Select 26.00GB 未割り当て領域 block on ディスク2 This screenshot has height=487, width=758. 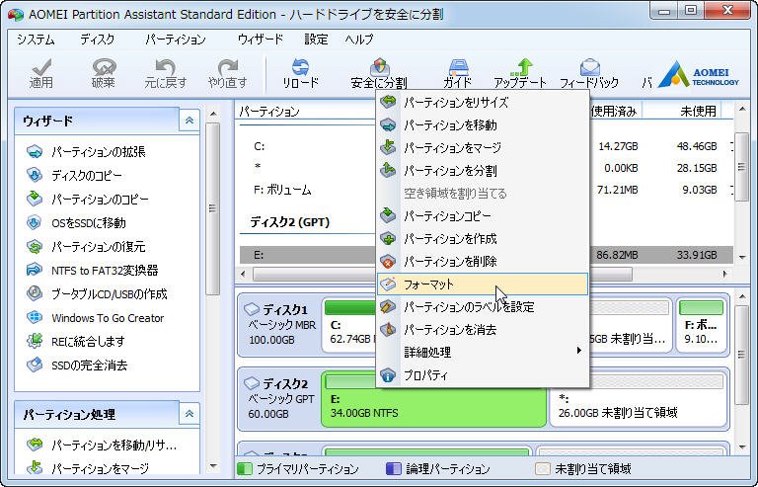tap(639, 399)
